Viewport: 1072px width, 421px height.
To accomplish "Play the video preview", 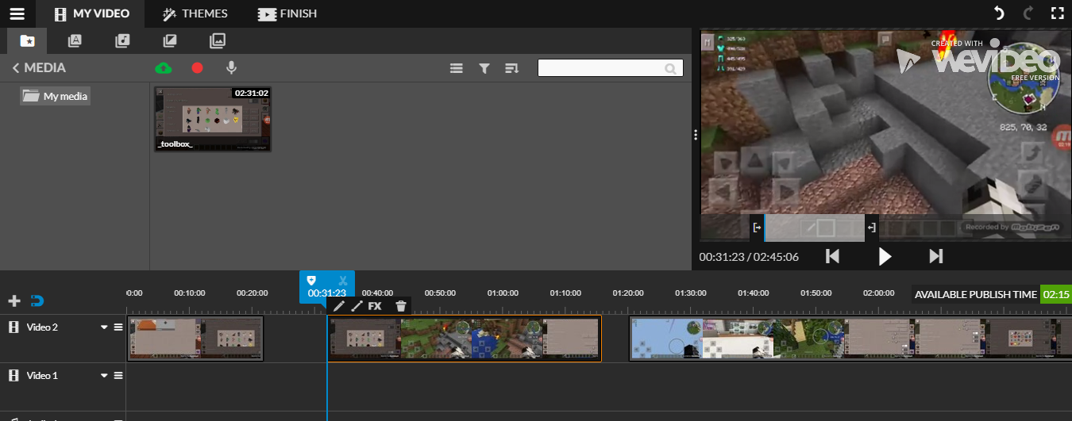I will pyautogui.click(x=885, y=256).
